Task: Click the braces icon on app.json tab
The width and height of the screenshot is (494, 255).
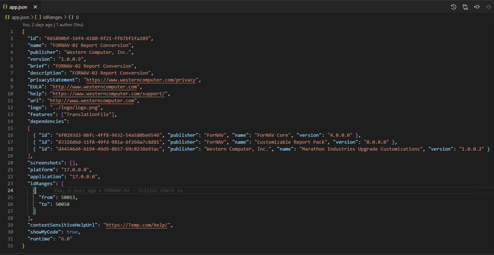Action: [6, 7]
